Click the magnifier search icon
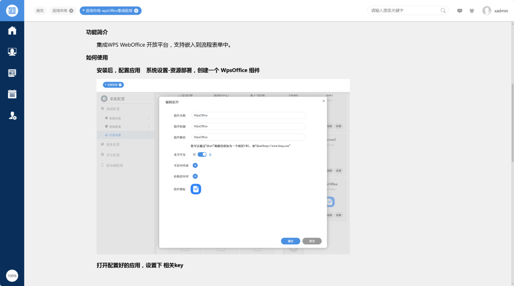514x286 pixels. (x=443, y=10)
